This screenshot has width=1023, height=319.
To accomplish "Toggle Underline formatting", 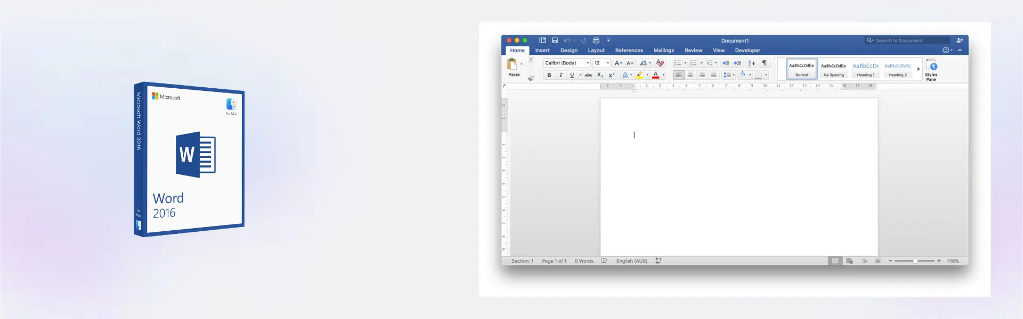I will pos(572,75).
